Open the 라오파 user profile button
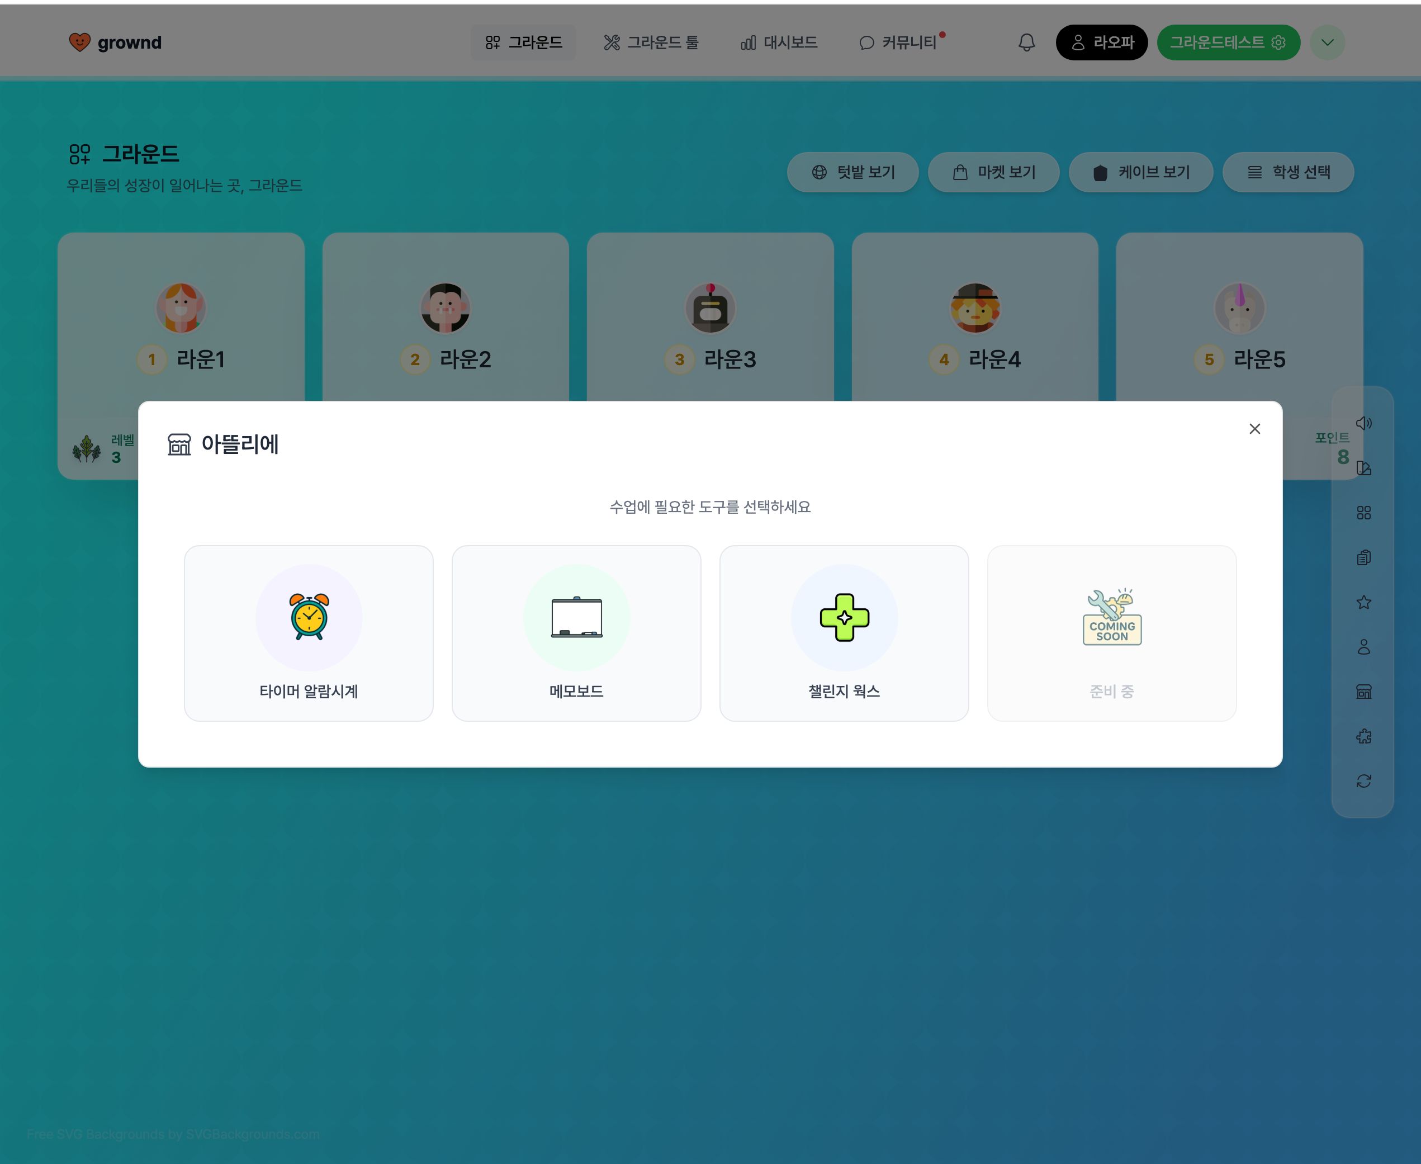1421x1164 pixels. (1101, 42)
